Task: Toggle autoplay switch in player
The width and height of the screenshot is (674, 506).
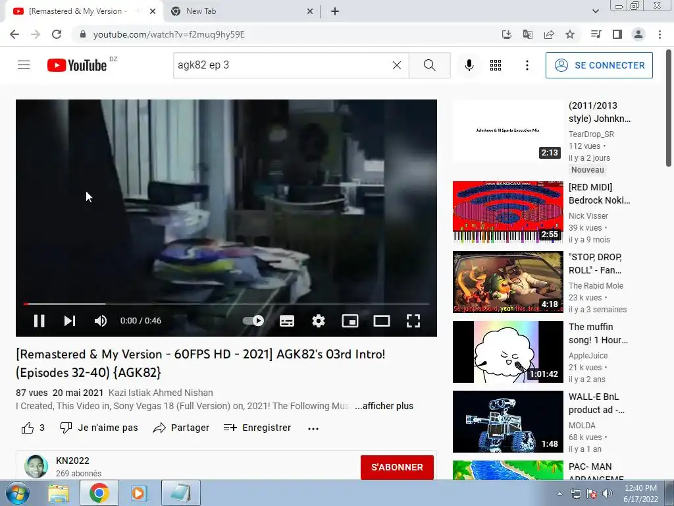Action: 253,321
